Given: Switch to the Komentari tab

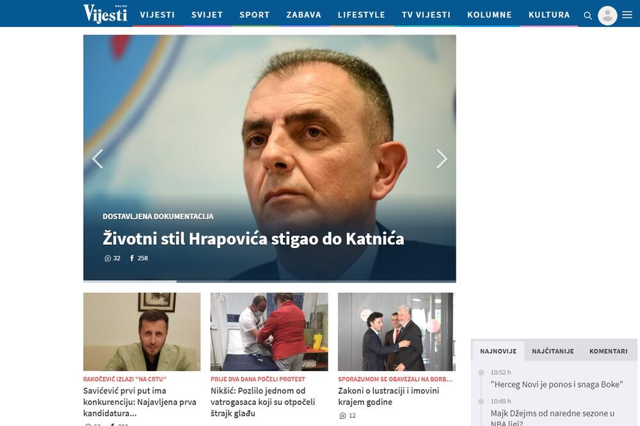Looking at the screenshot, I should coord(608,351).
